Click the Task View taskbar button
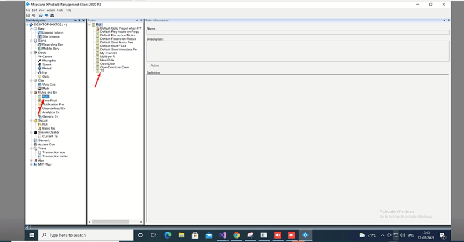The height and width of the screenshot is (242, 464). pyautogui.click(x=154, y=235)
